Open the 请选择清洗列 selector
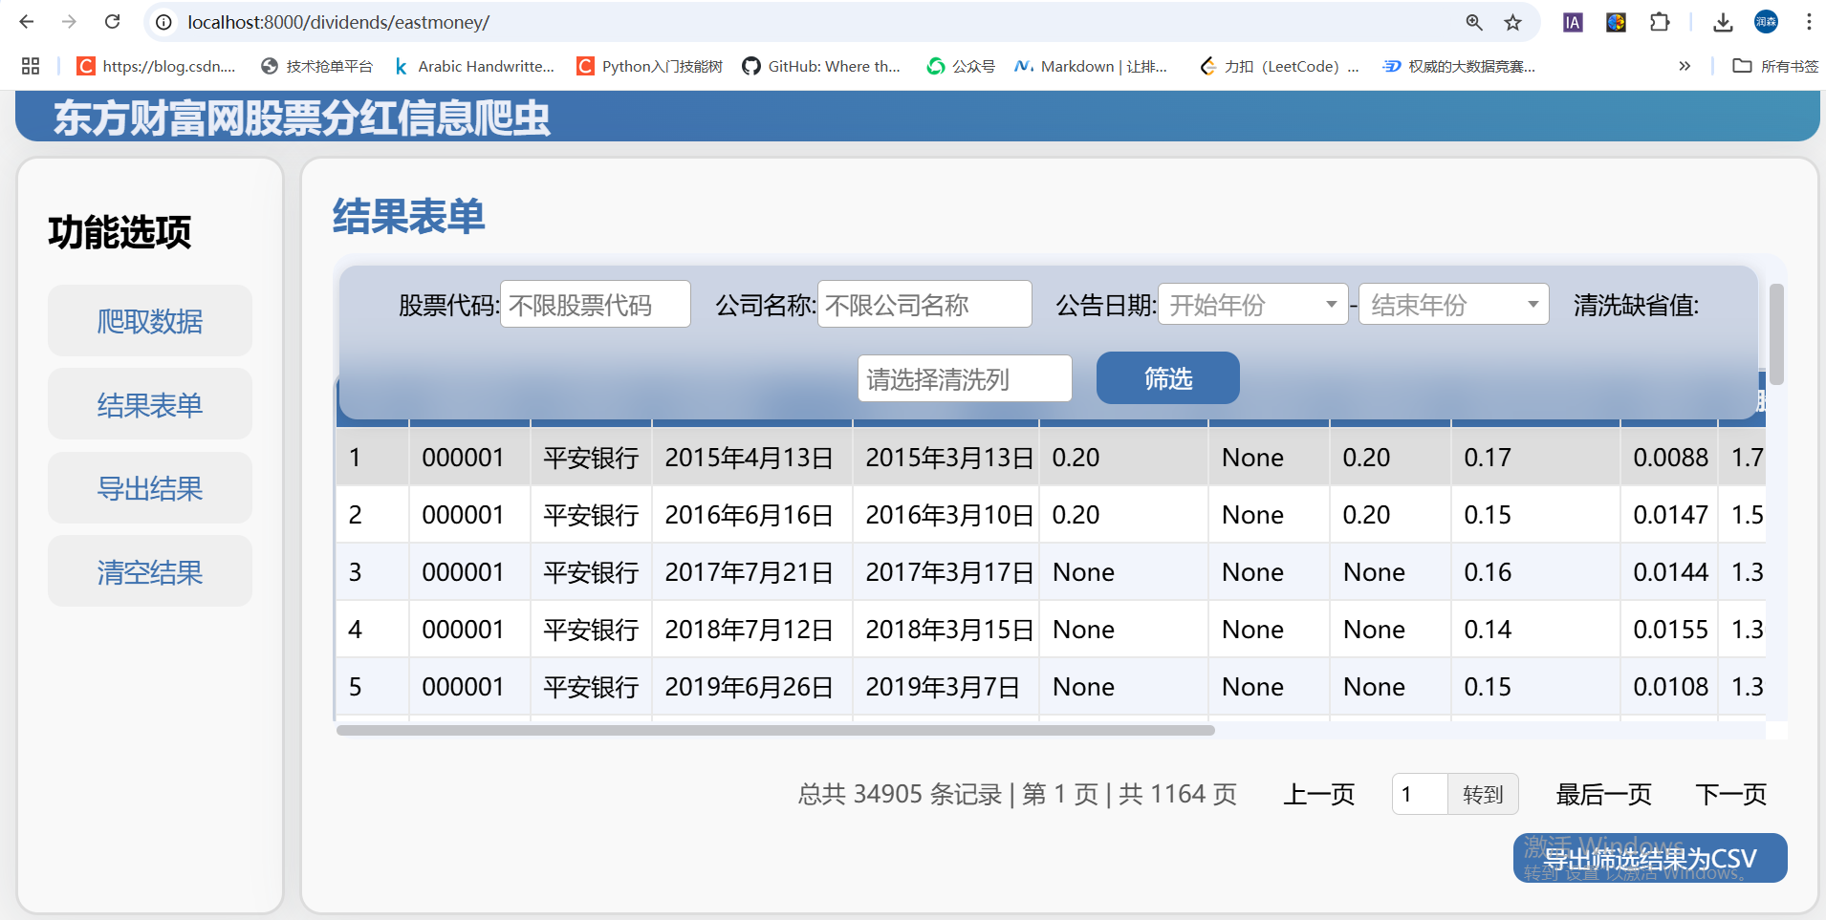 tap(965, 378)
